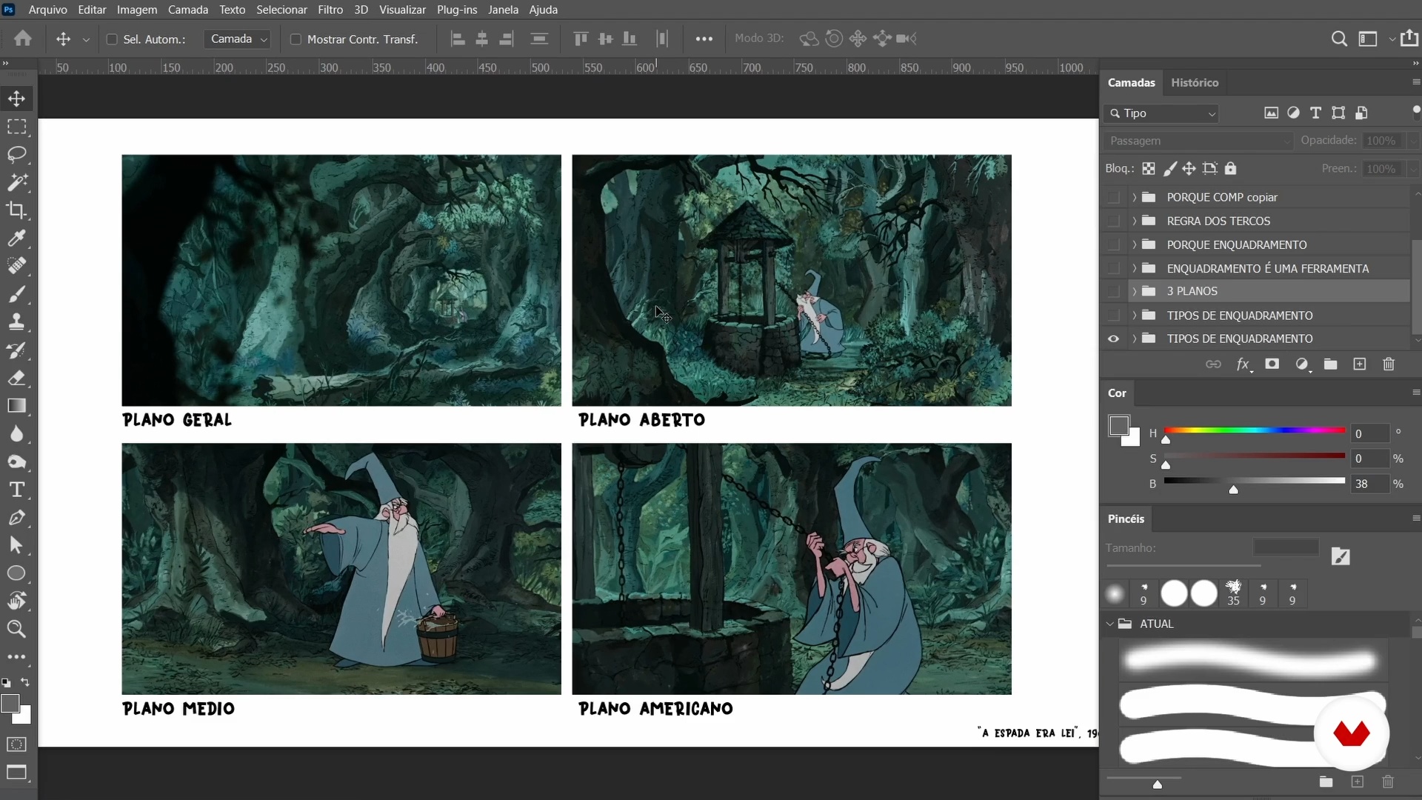Image resolution: width=1422 pixels, height=800 pixels.
Task: Collapse the ATUAL brush folder
Action: [x=1110, y=624]
